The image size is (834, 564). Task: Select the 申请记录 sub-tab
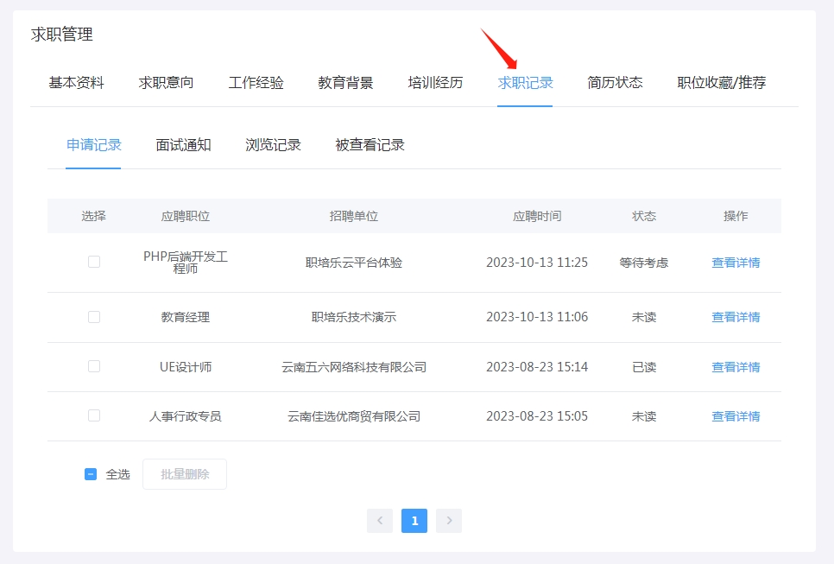coord(93,145)
